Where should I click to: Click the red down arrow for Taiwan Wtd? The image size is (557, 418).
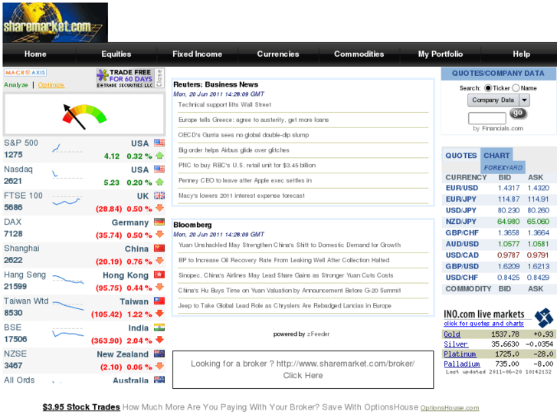(x=159, y=314)
